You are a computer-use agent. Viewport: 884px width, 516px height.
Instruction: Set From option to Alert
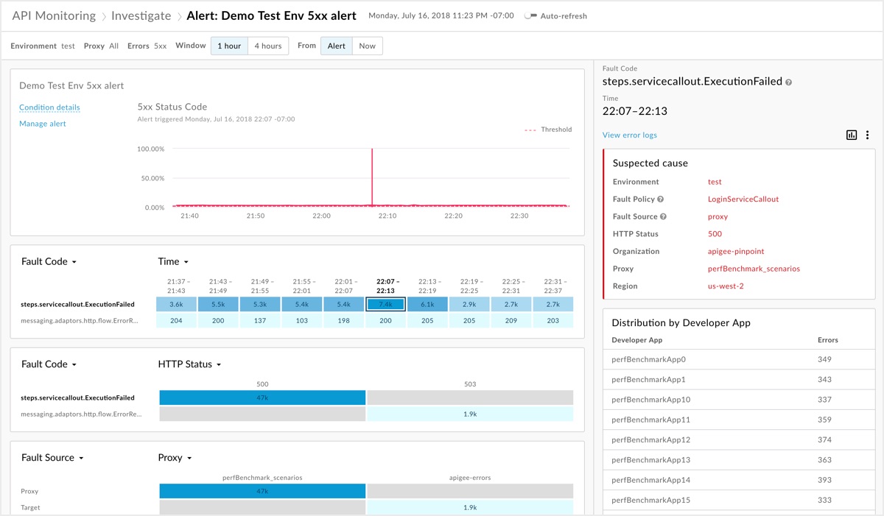tap(337, 46)
